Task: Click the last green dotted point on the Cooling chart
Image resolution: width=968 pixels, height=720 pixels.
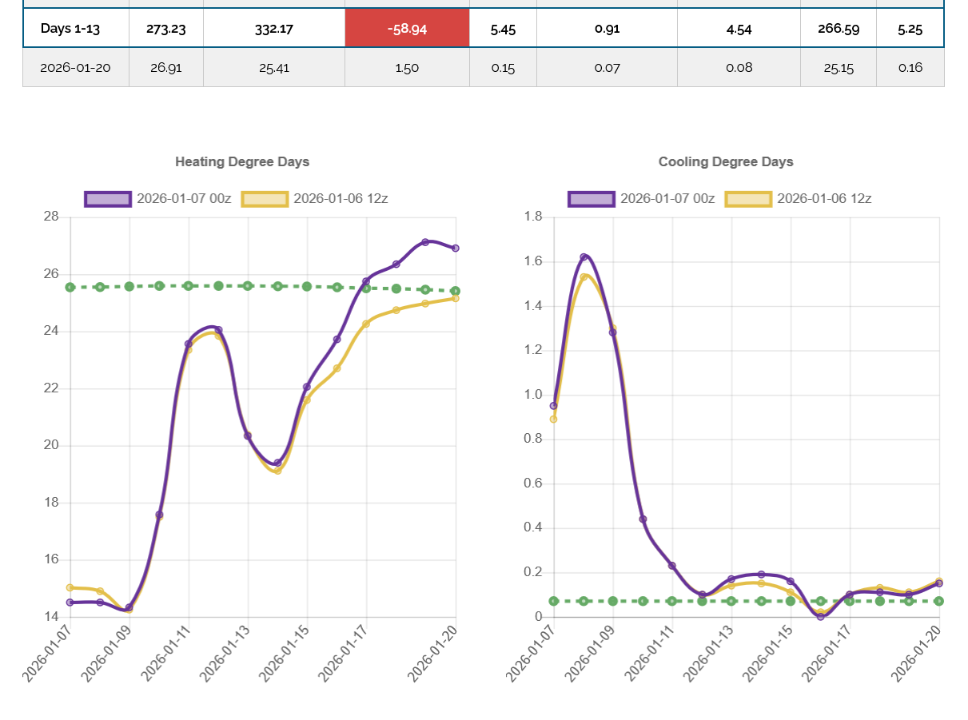Action: click(938, 601)
